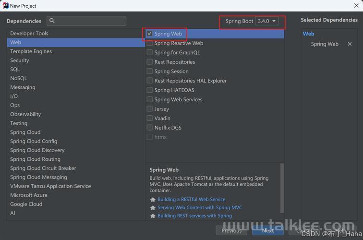Open Template Engines category

coord(76,51)
